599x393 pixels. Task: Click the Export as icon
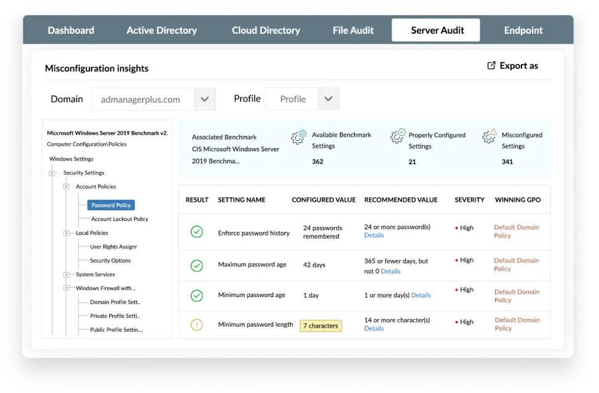(x=491, y=66)
